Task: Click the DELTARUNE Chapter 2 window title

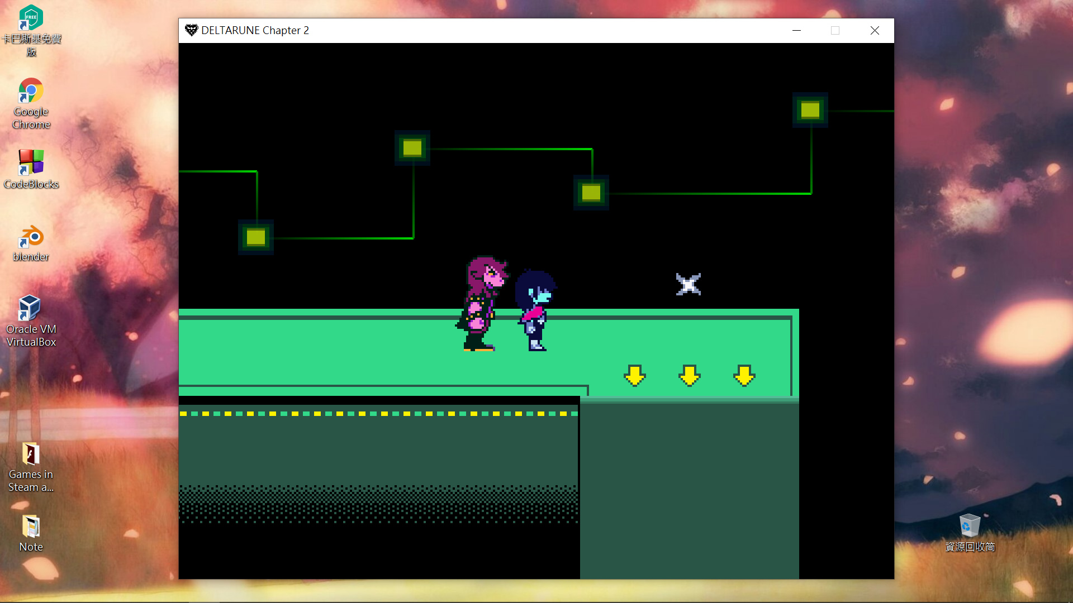Action: 255,30
